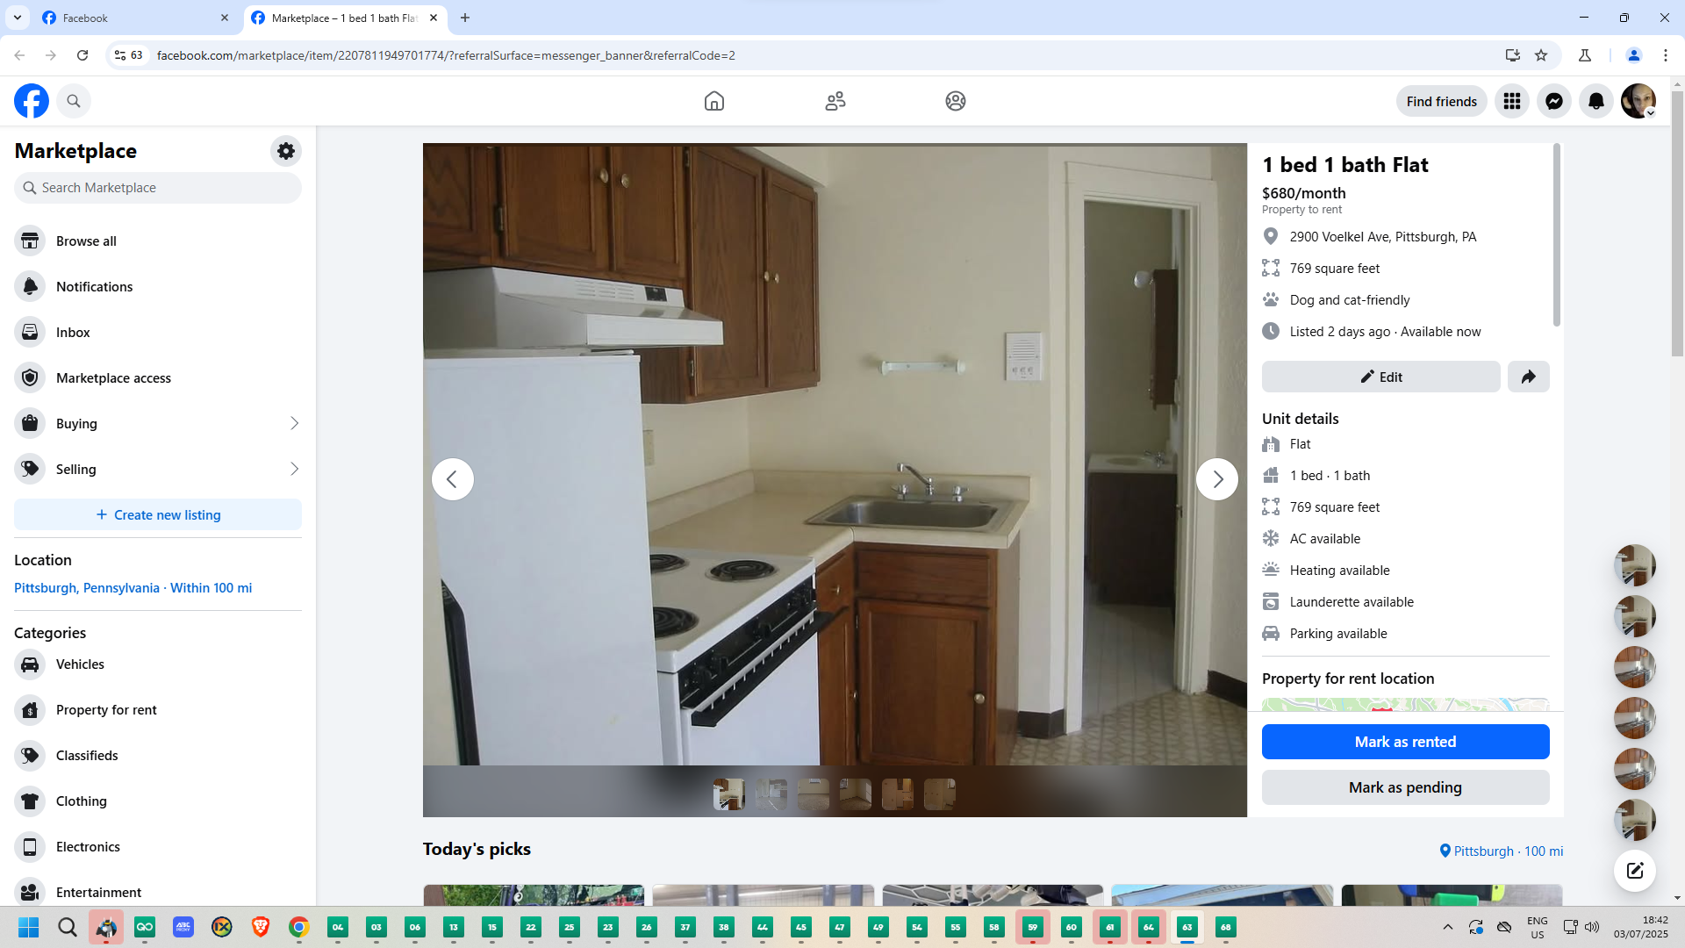The image size is (1685, 948).
Task: Show next listing photo arrow
Action: [1216, 479]
